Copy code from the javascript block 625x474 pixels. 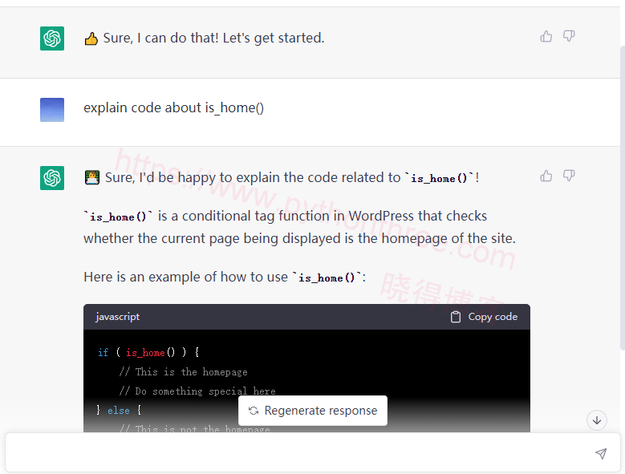click(x=484, y=317)
